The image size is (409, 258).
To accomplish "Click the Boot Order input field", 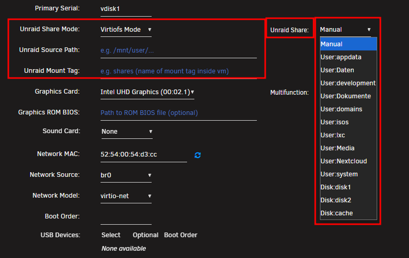I will click(126, 217).
